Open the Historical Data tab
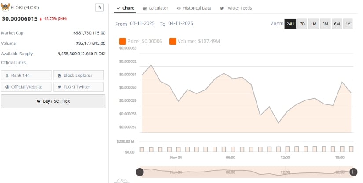Screen dimensions: 363x183 [x=194, y=8]
